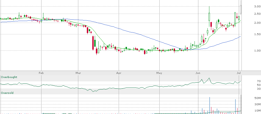Select the May month label
Viewport: 261px width, 114px height.
tap(159, 73)
